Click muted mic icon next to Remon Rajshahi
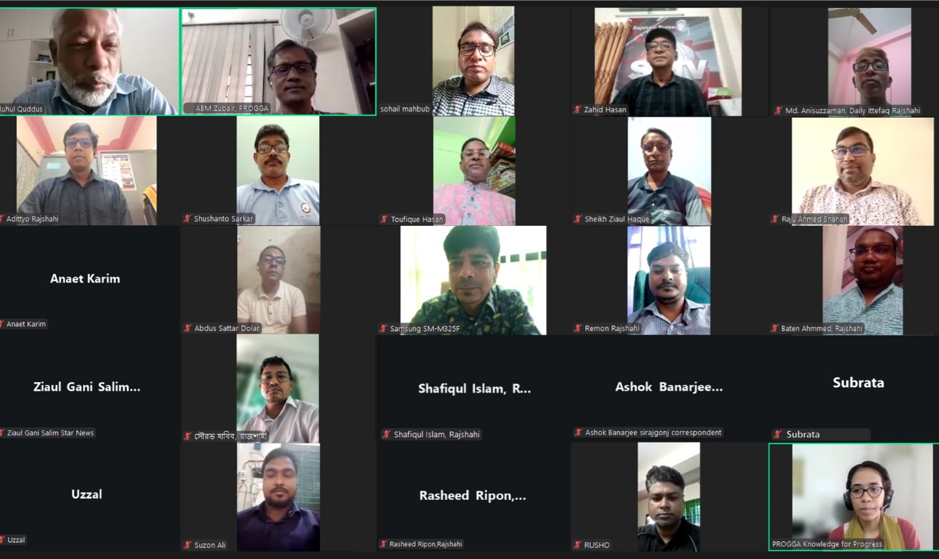 577,328
